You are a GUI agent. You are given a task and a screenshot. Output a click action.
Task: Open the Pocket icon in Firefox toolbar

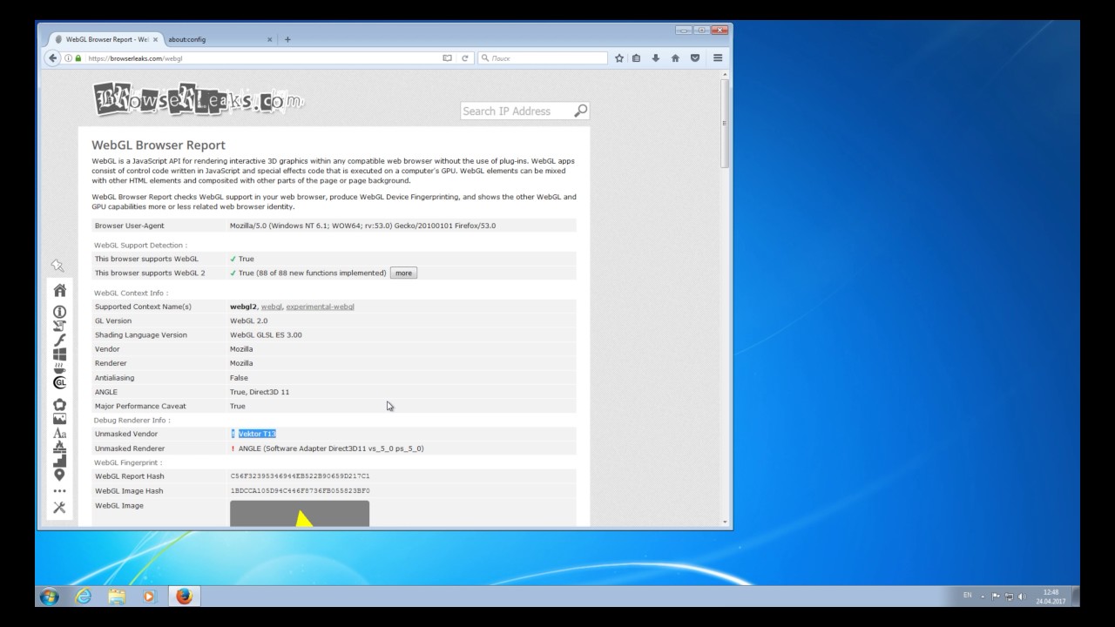pyautogui.click(x=694, y=58)
